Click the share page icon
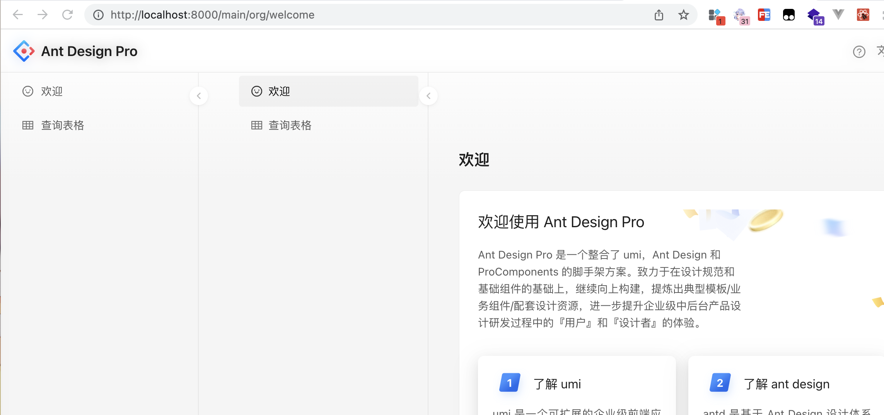 (x=659, y=15)
